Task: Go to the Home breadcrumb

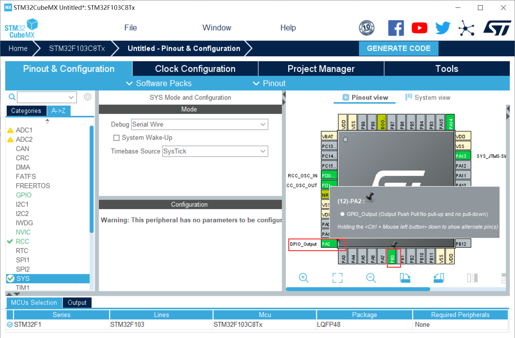Action: click(x=18, y=48)
